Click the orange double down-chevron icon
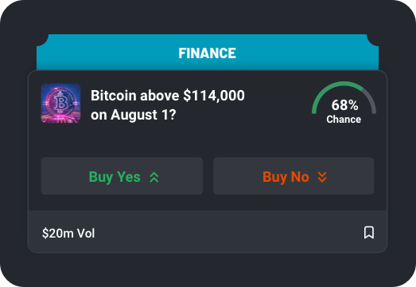The image size is (416, 287). point(322,177)
